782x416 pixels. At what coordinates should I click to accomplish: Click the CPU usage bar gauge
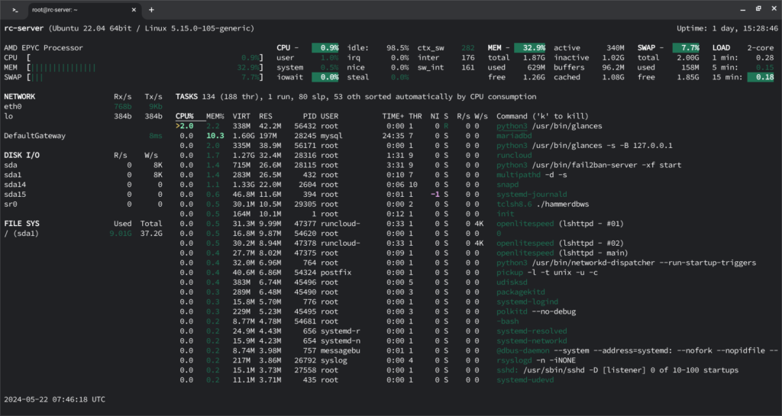pos(145,58)
